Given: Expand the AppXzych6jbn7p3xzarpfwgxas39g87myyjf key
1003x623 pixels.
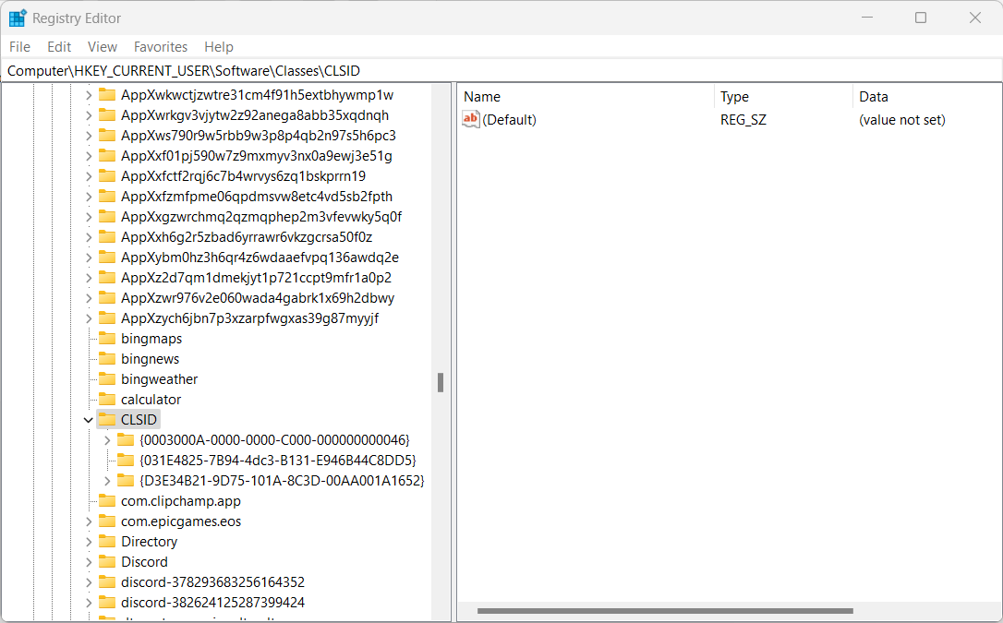Looking at the screenshot, I should point(89,318).
